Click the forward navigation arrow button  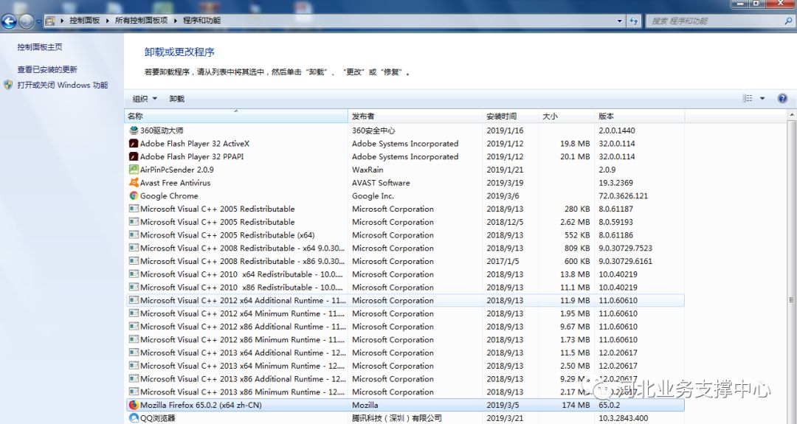click(26, 21)
